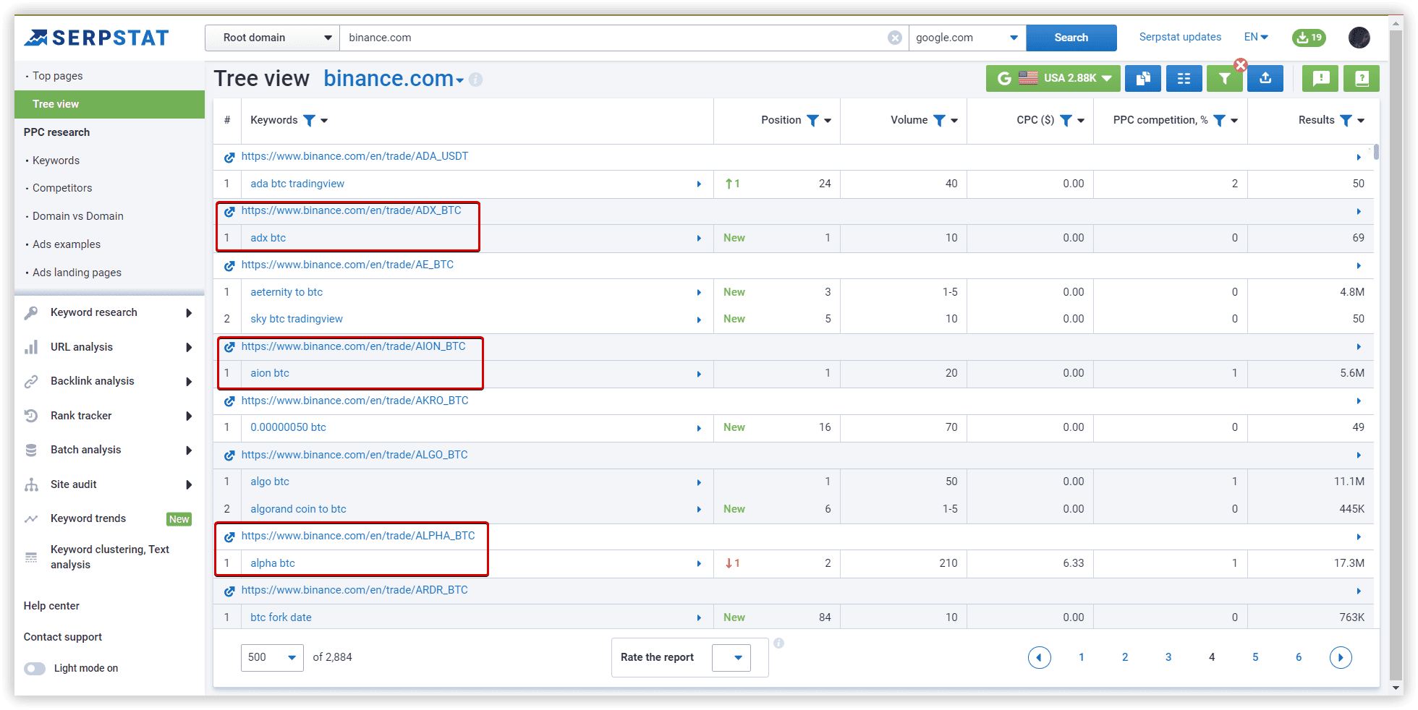The width and height of the screenshot is (1418, 710).
Task: Remove active filter with red X badge
Action: (x=1241, y=65)
